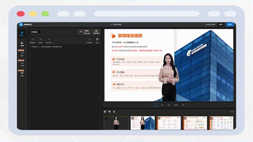253x142 pixels.
Task: Open the Aa text sidebar panel
Action: pos(22,64)
